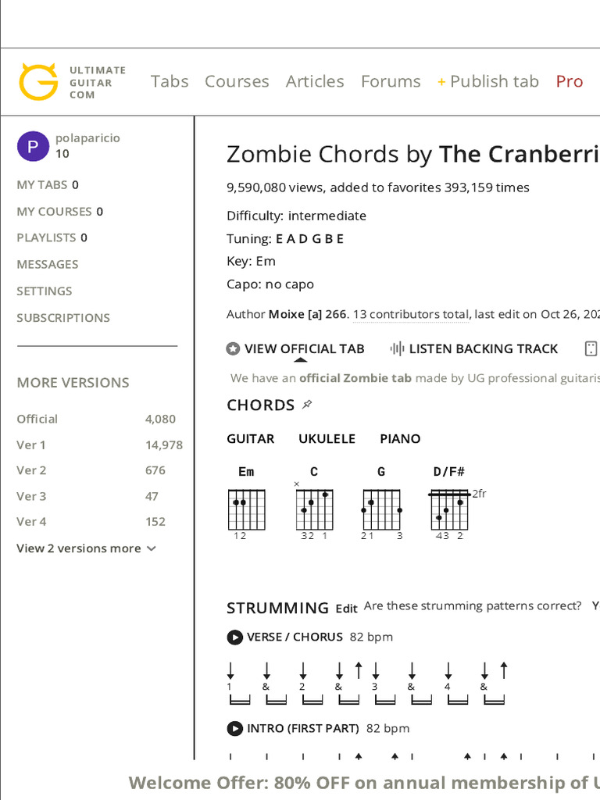Select the Guitar chords tab
Image resolution: width=600 pixels, height=800 pixels.
(250, 439)
